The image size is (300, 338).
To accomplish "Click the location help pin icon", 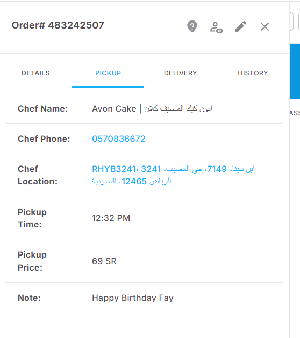I will [x=192, y=26].
